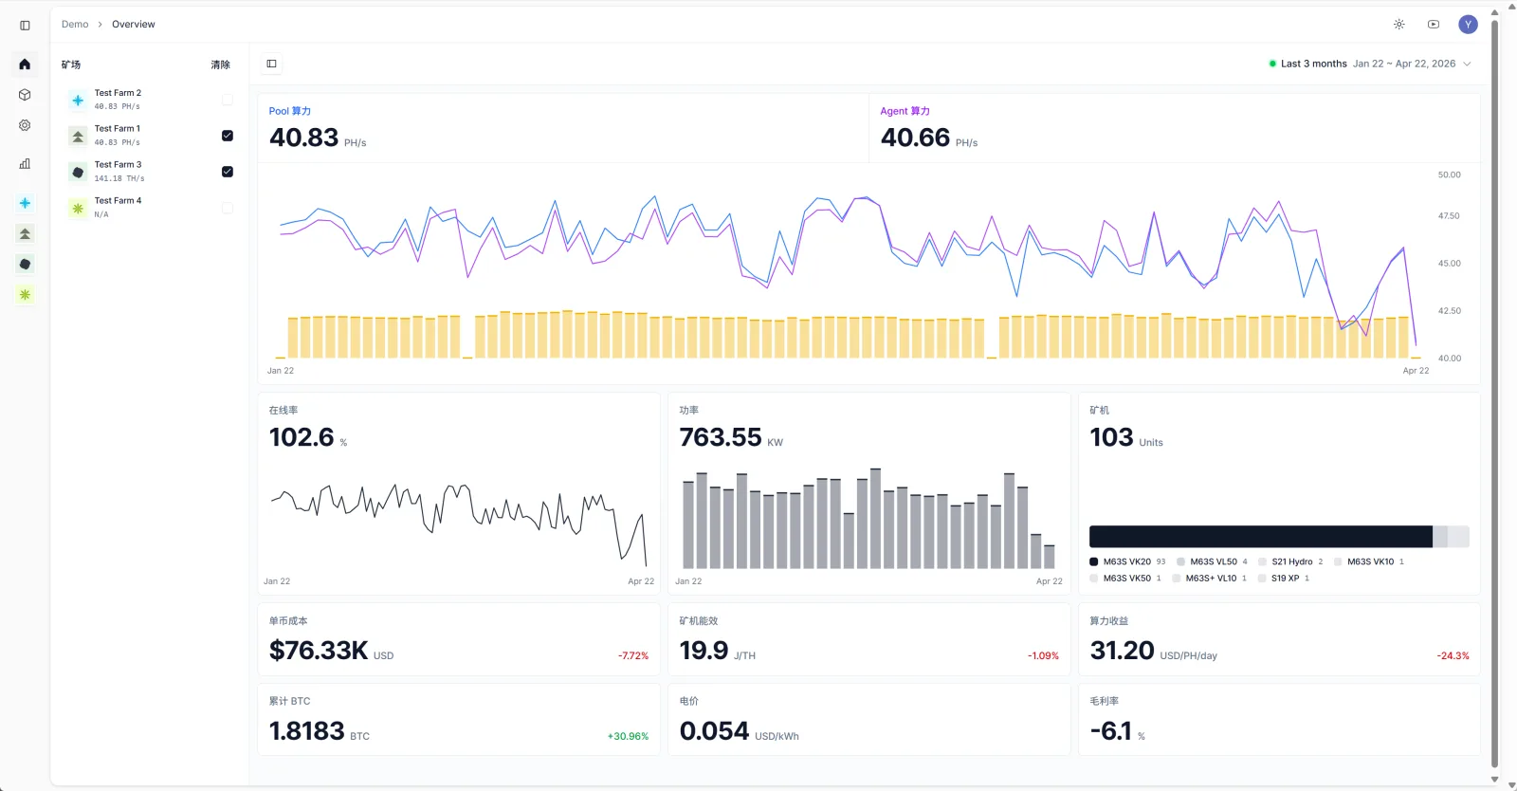Open the video play icon in header
The image size is (1517, 791).
pos(1434,25)
